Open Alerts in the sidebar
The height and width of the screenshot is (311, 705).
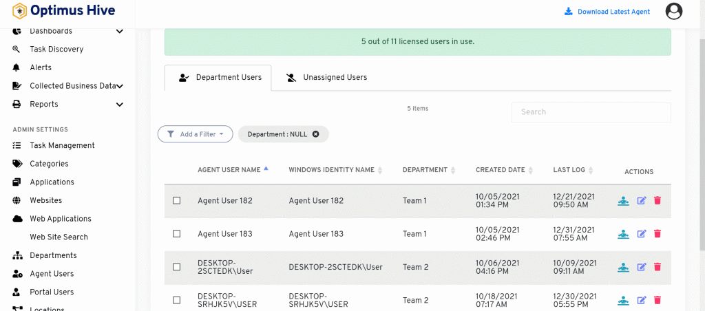pyautogui.click(x=41, y=67)
